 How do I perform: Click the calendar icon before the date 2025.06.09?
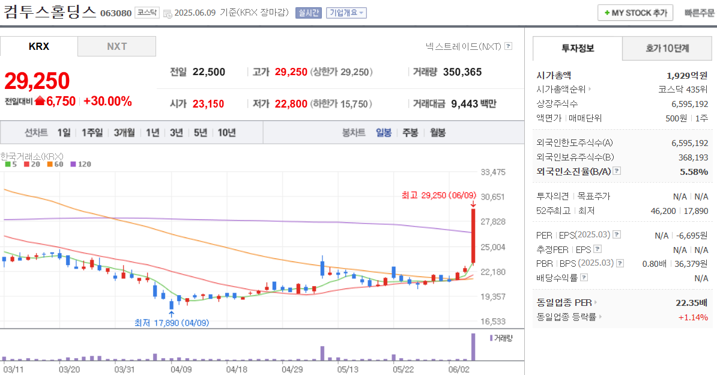[x=168, y=14]
